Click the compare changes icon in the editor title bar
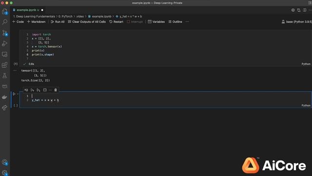This screenshot has height=176, width=312. tap(299, 10)
